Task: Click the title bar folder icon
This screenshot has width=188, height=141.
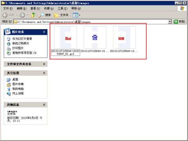Action: pos(3,3)
